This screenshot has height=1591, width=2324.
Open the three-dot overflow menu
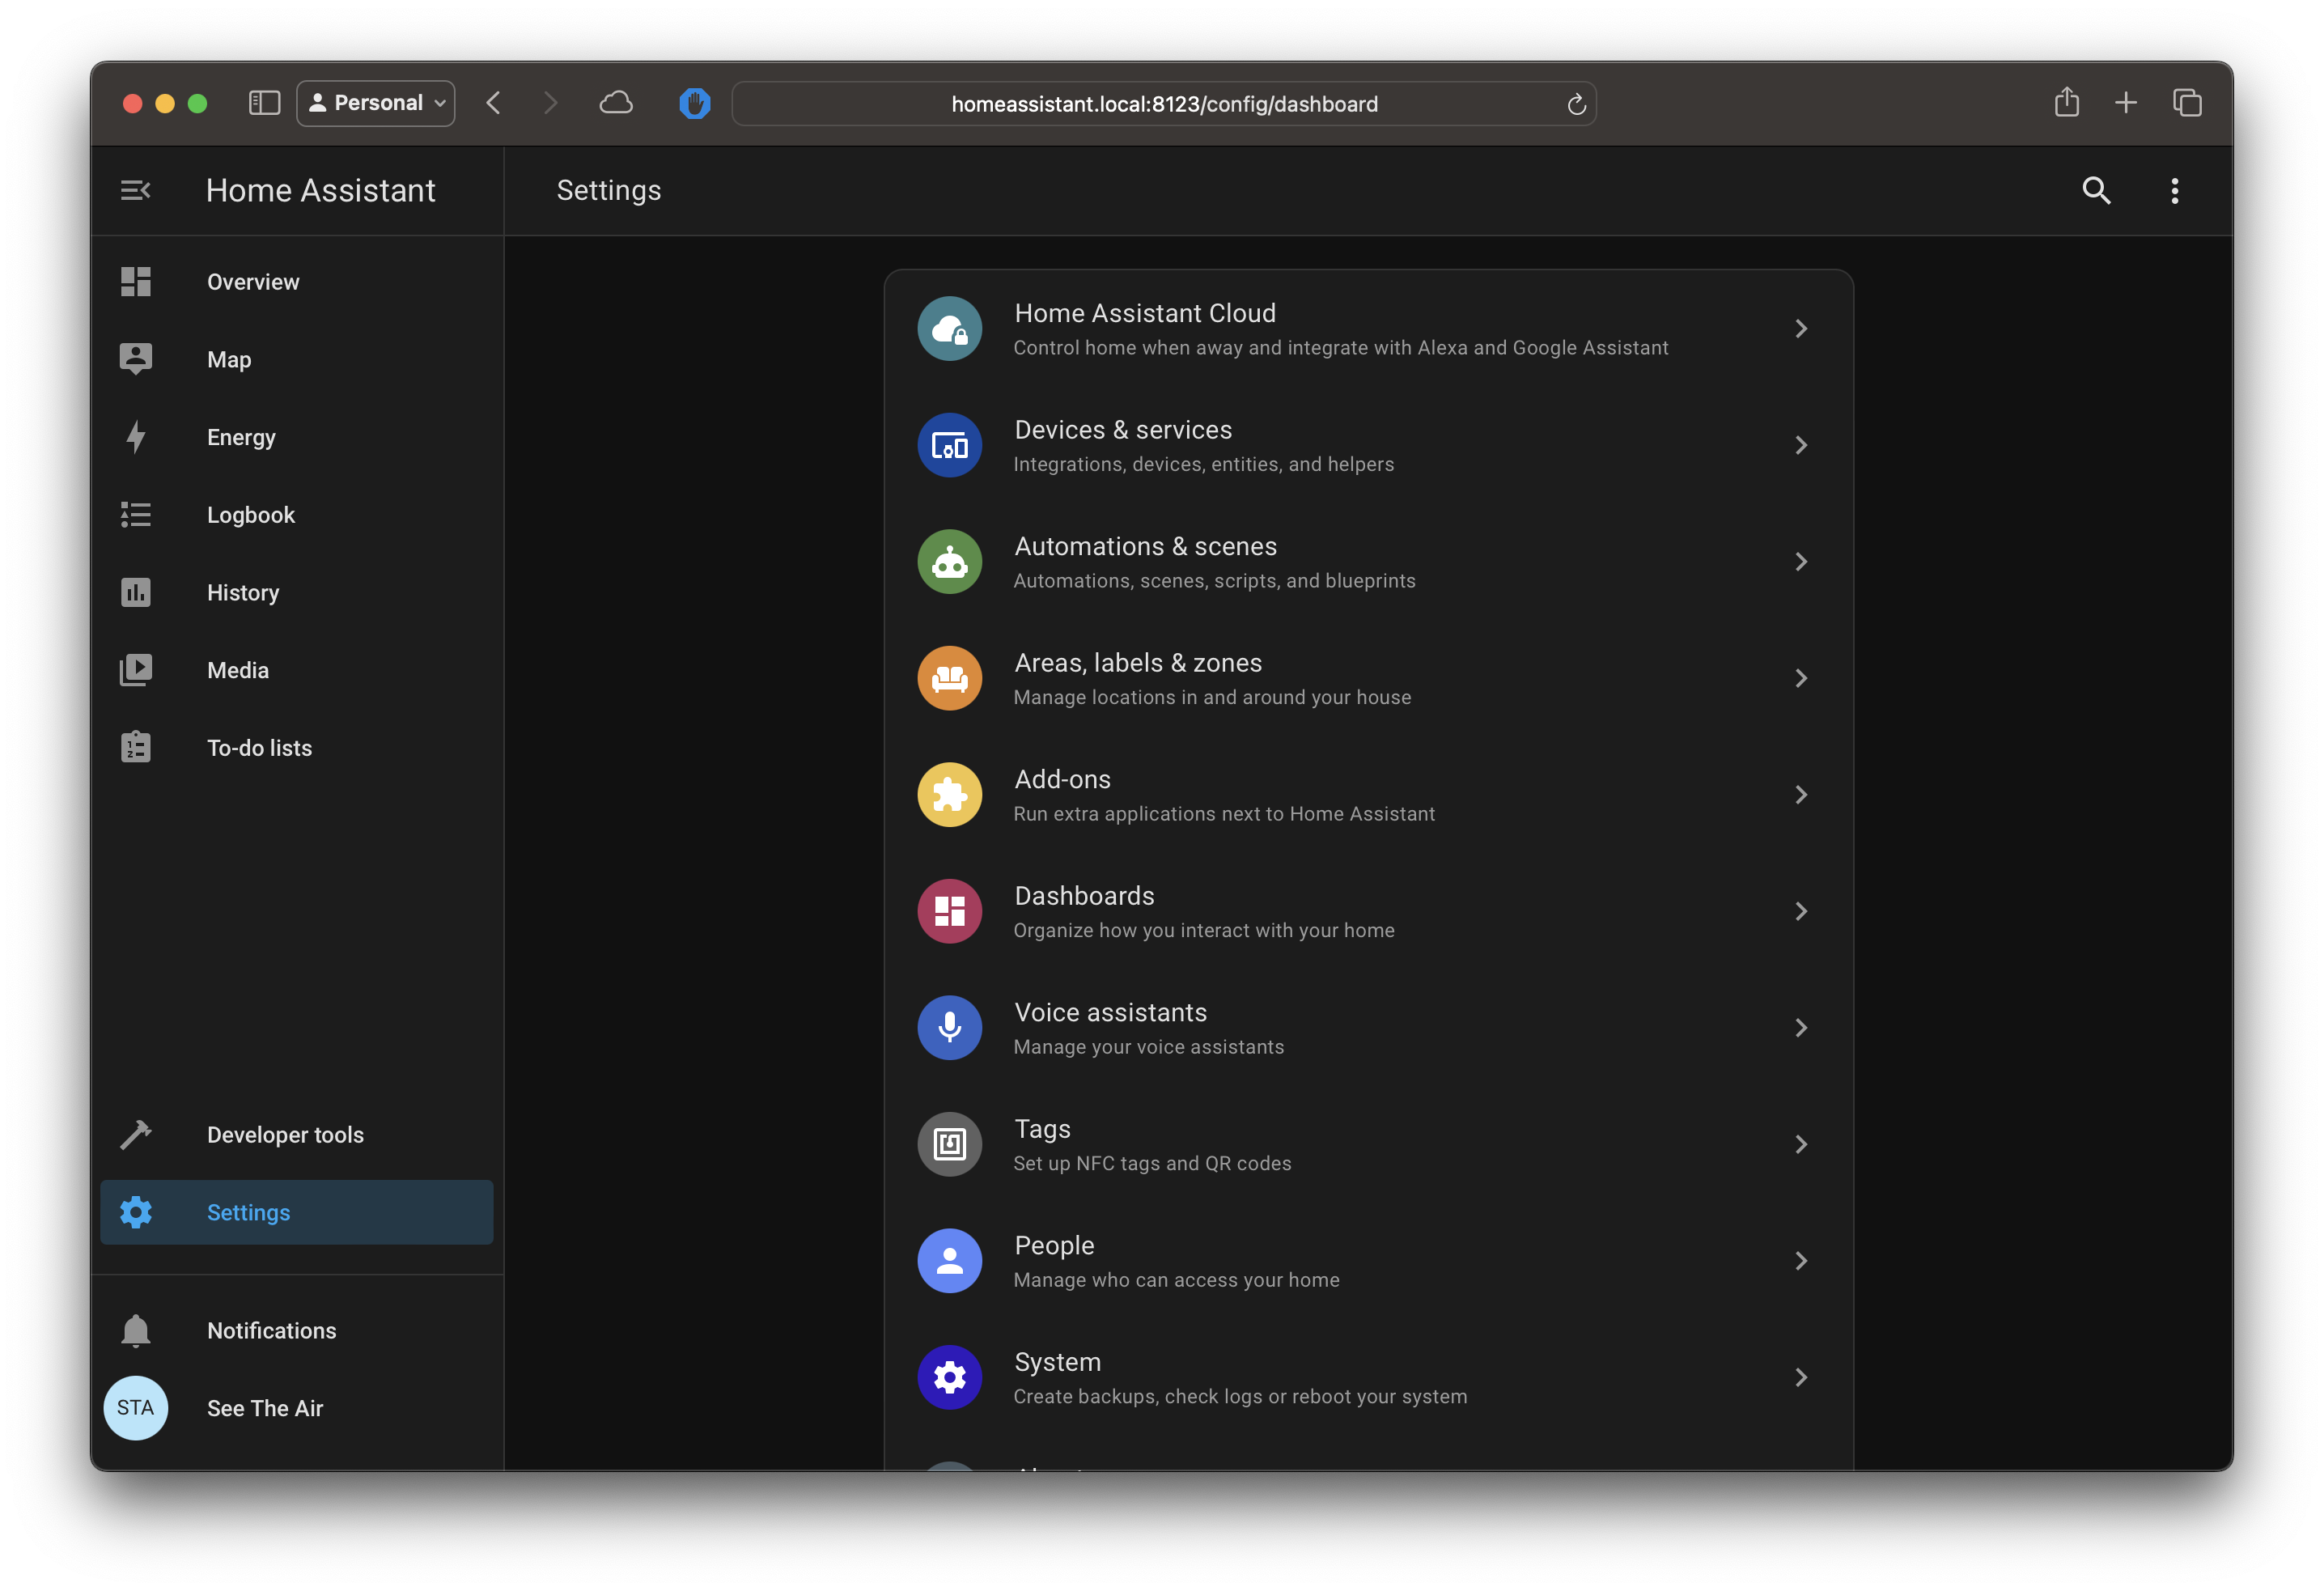pyautogui.click(x=2174, y=190)
